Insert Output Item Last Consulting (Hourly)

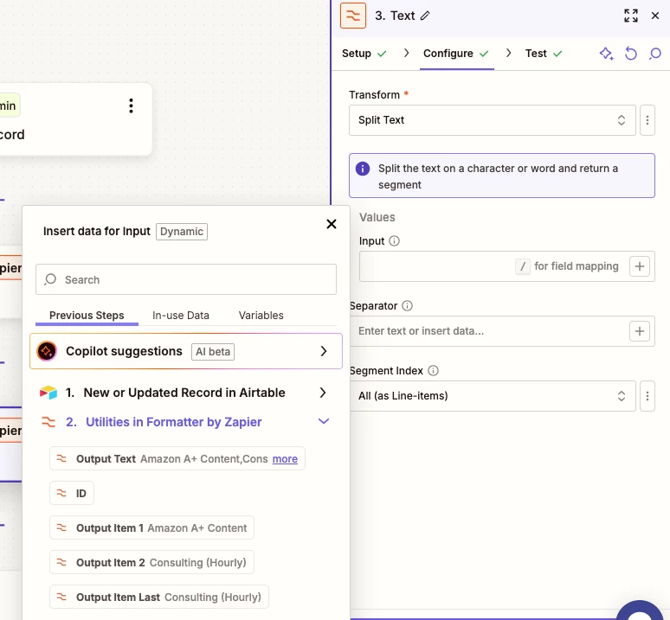159,597
